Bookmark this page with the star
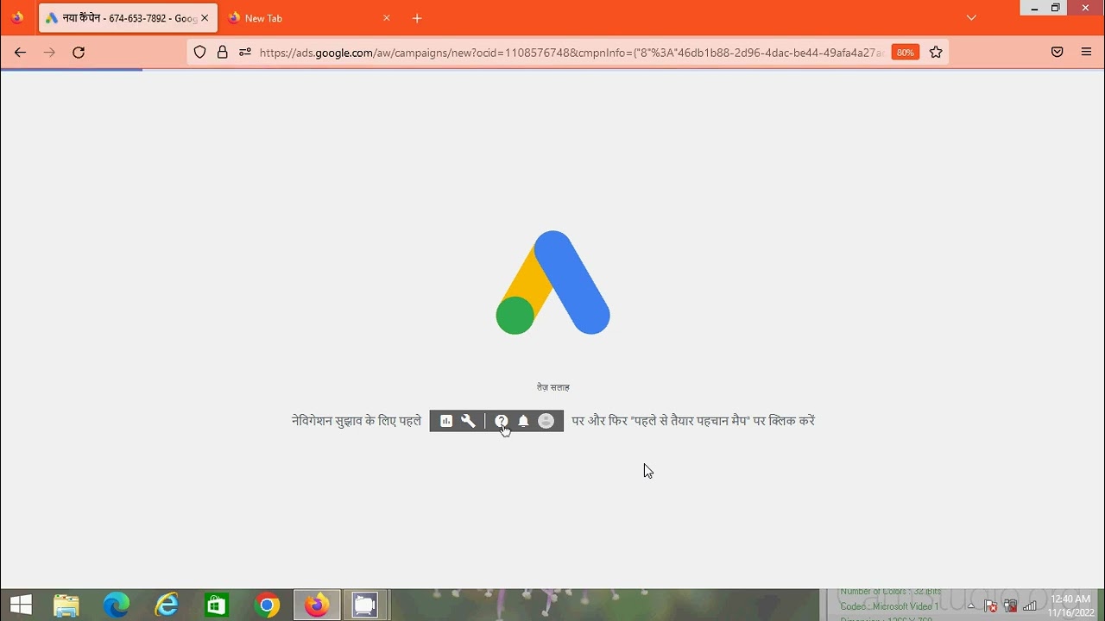The image size is (1105, 621). (x=936, y=53)
